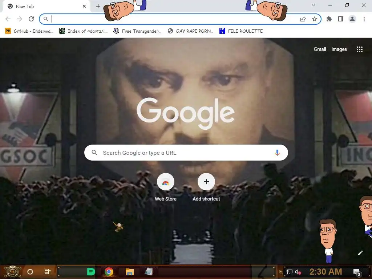Toggle the browser side panel
This screenshot has width=372, height=279.
coord(341,19)
